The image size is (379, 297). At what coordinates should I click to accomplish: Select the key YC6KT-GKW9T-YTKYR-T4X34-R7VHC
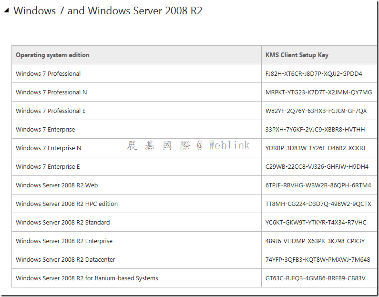[x=316, y=223]
